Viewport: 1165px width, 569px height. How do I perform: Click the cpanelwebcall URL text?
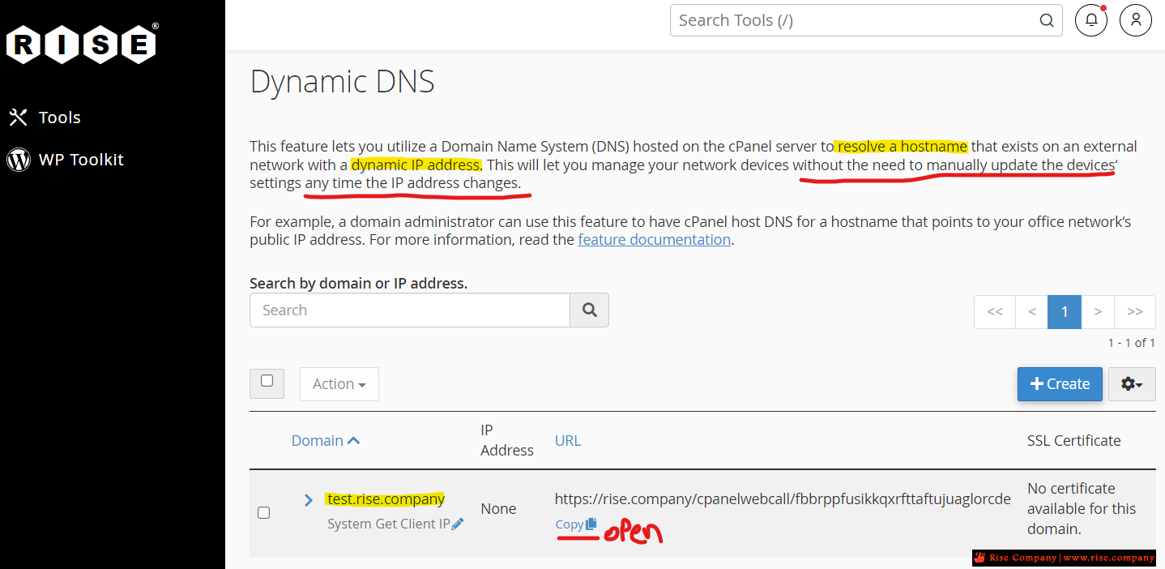click(x=783, y=499)
